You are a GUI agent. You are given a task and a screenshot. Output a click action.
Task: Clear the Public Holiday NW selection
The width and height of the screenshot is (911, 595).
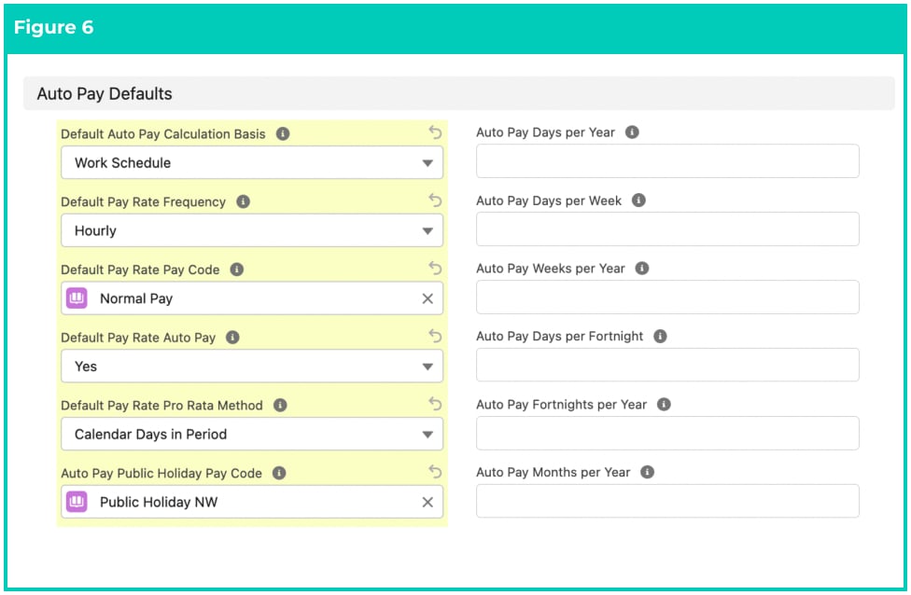[x=427, y=502]
